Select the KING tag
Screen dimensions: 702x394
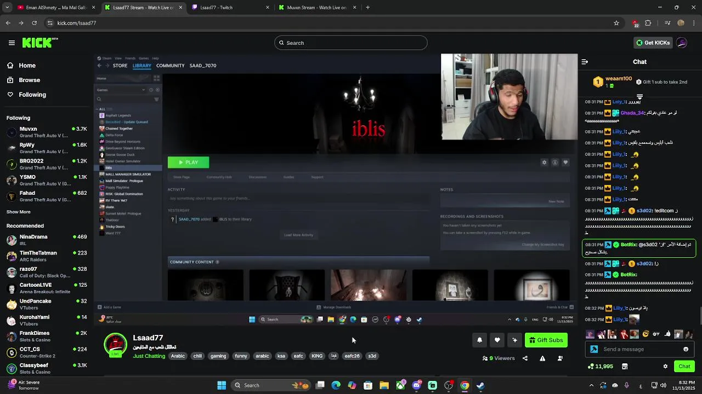pos(317,356)
